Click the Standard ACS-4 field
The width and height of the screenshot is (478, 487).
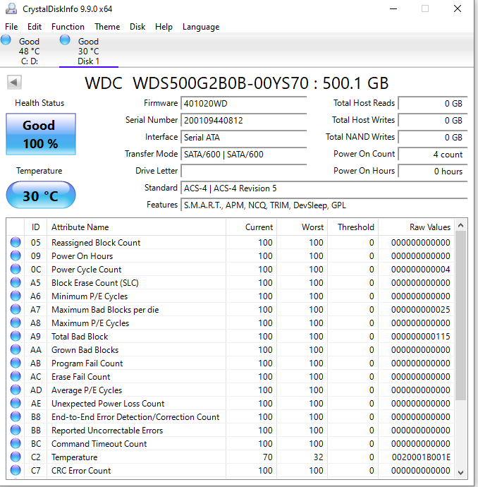[x=324, y=188]
